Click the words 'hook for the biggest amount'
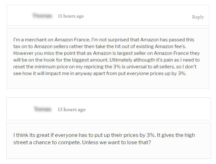The height and width of the screenshot is (164, 216). coord(75,60)
